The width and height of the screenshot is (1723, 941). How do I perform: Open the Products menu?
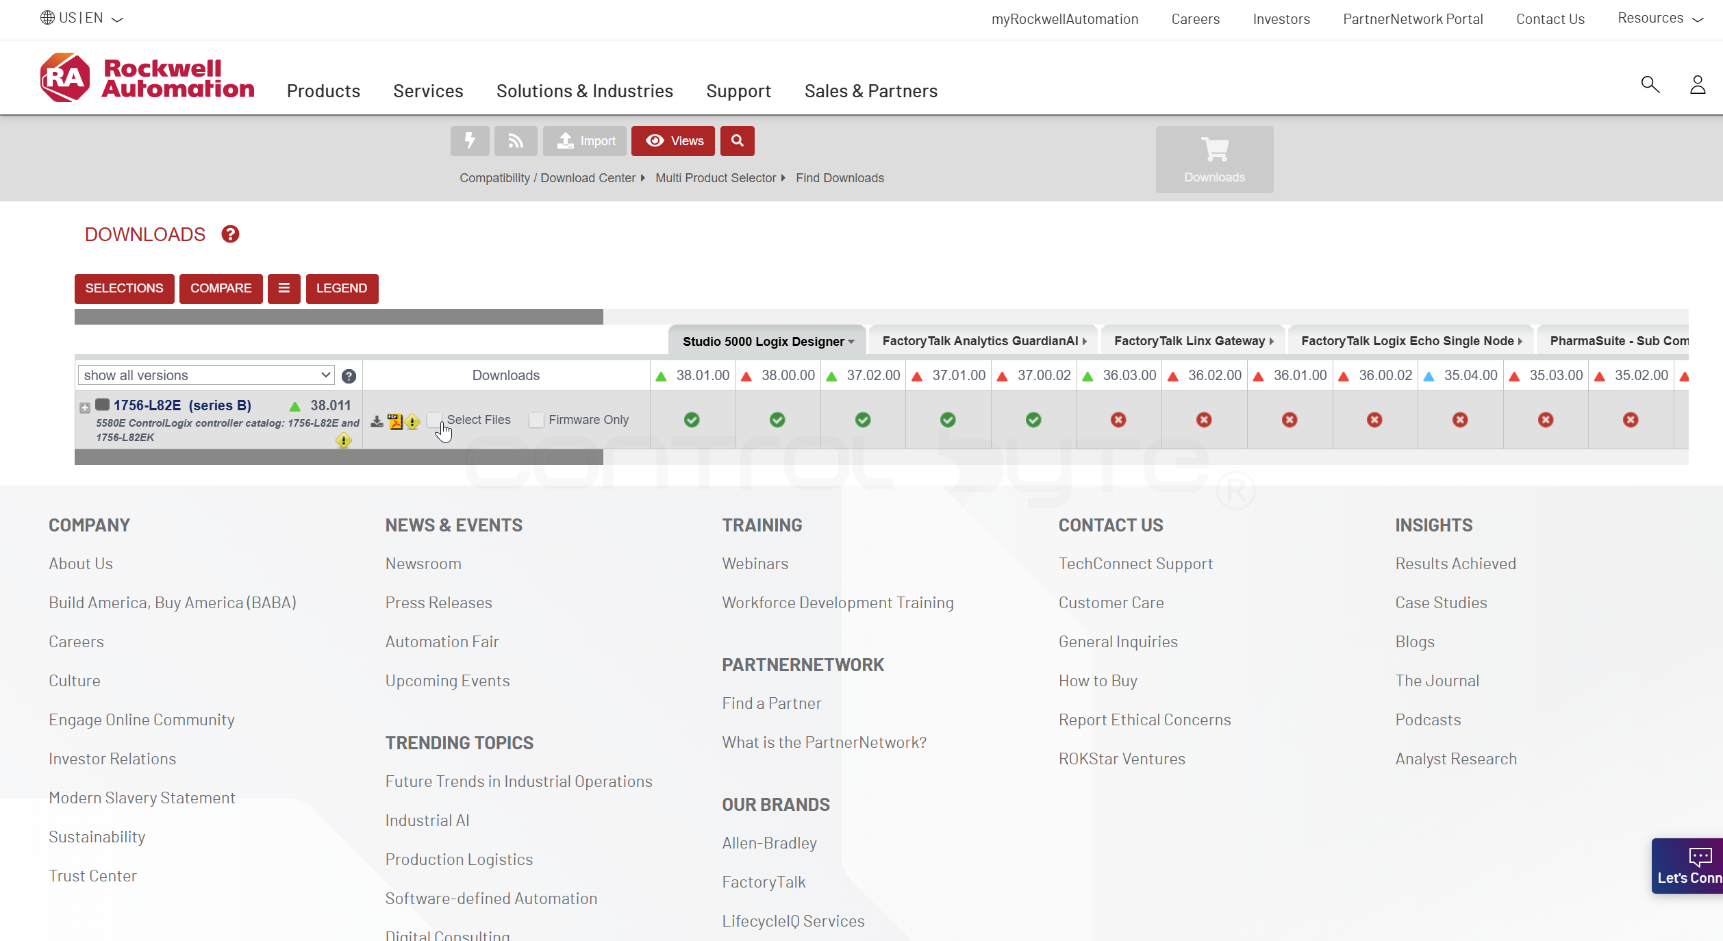tap(323, 91)
